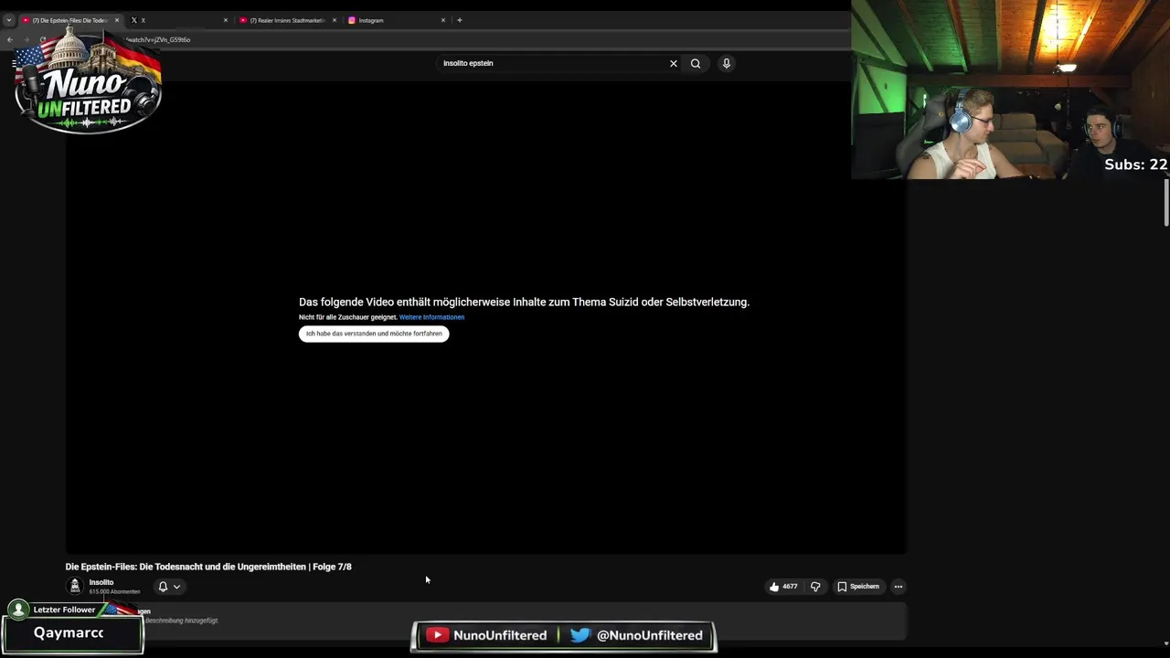
Task: Open the 'Weitere Informationen' link
Action: pos(431,317)
